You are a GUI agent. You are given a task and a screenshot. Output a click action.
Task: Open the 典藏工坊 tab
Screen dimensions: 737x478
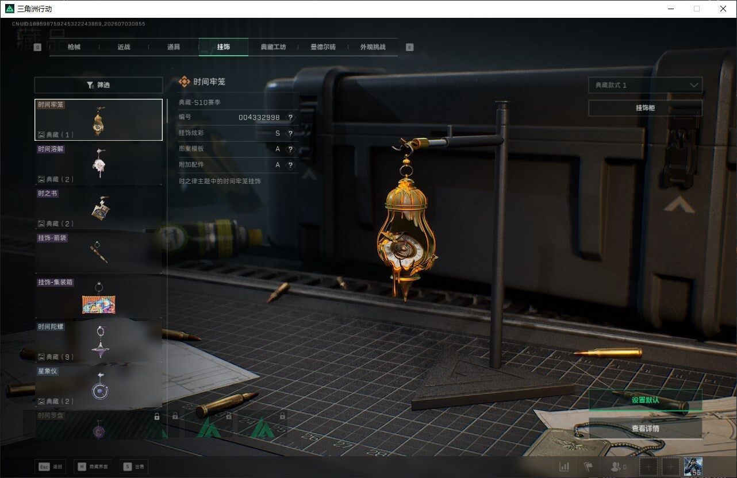tap(273, 47)
